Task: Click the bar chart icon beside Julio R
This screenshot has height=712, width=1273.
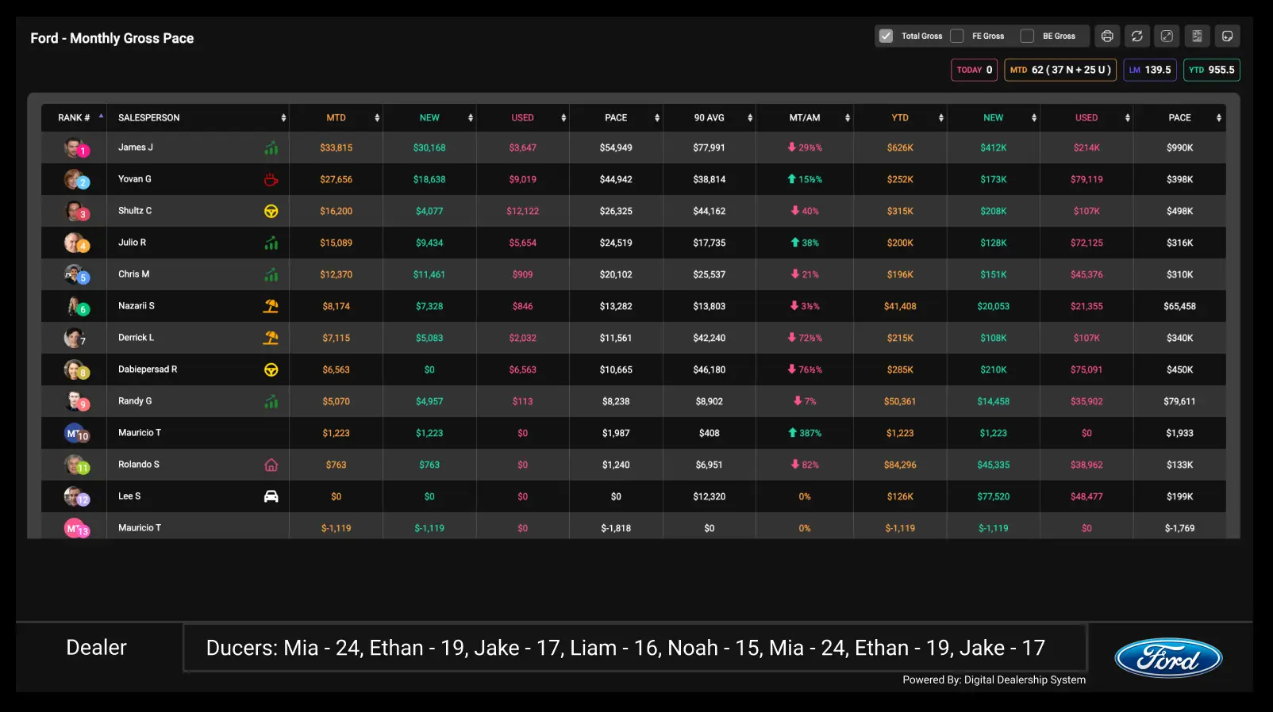Action: click(x=271, y=243)
